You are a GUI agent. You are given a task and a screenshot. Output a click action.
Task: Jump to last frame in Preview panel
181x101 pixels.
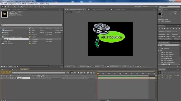pyautogui.click(x=170, y=29)
